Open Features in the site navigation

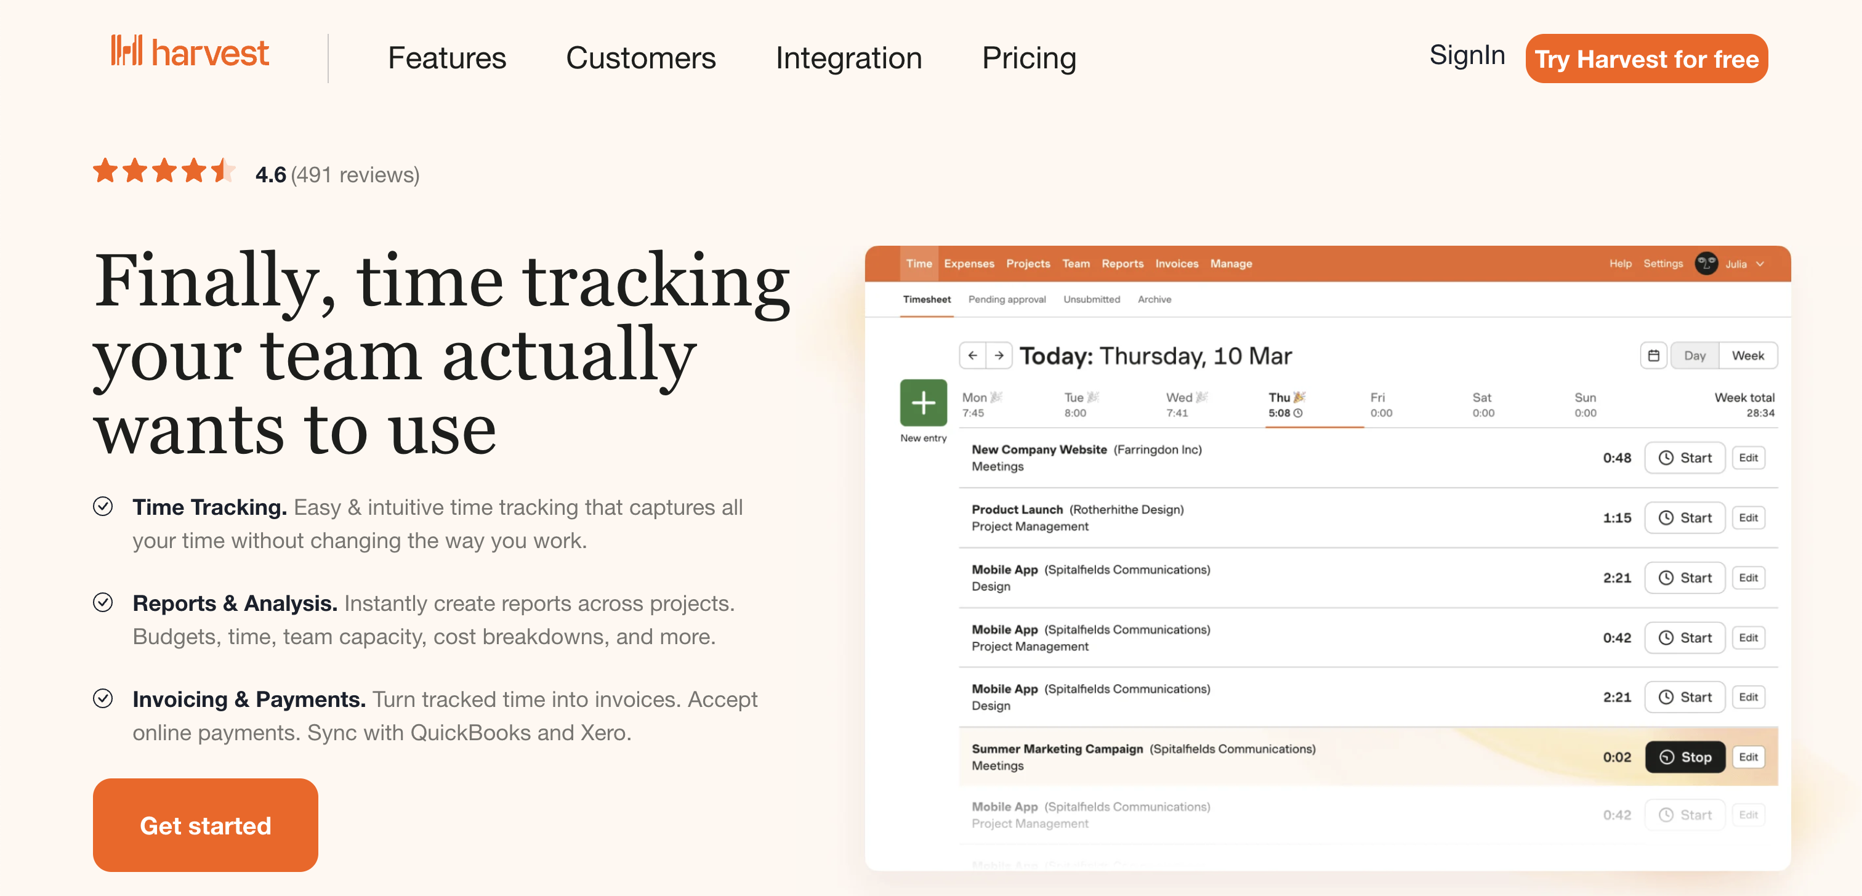coord(446,58)
